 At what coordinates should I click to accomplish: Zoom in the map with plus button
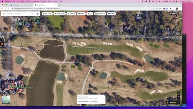[x=179, y=96]
